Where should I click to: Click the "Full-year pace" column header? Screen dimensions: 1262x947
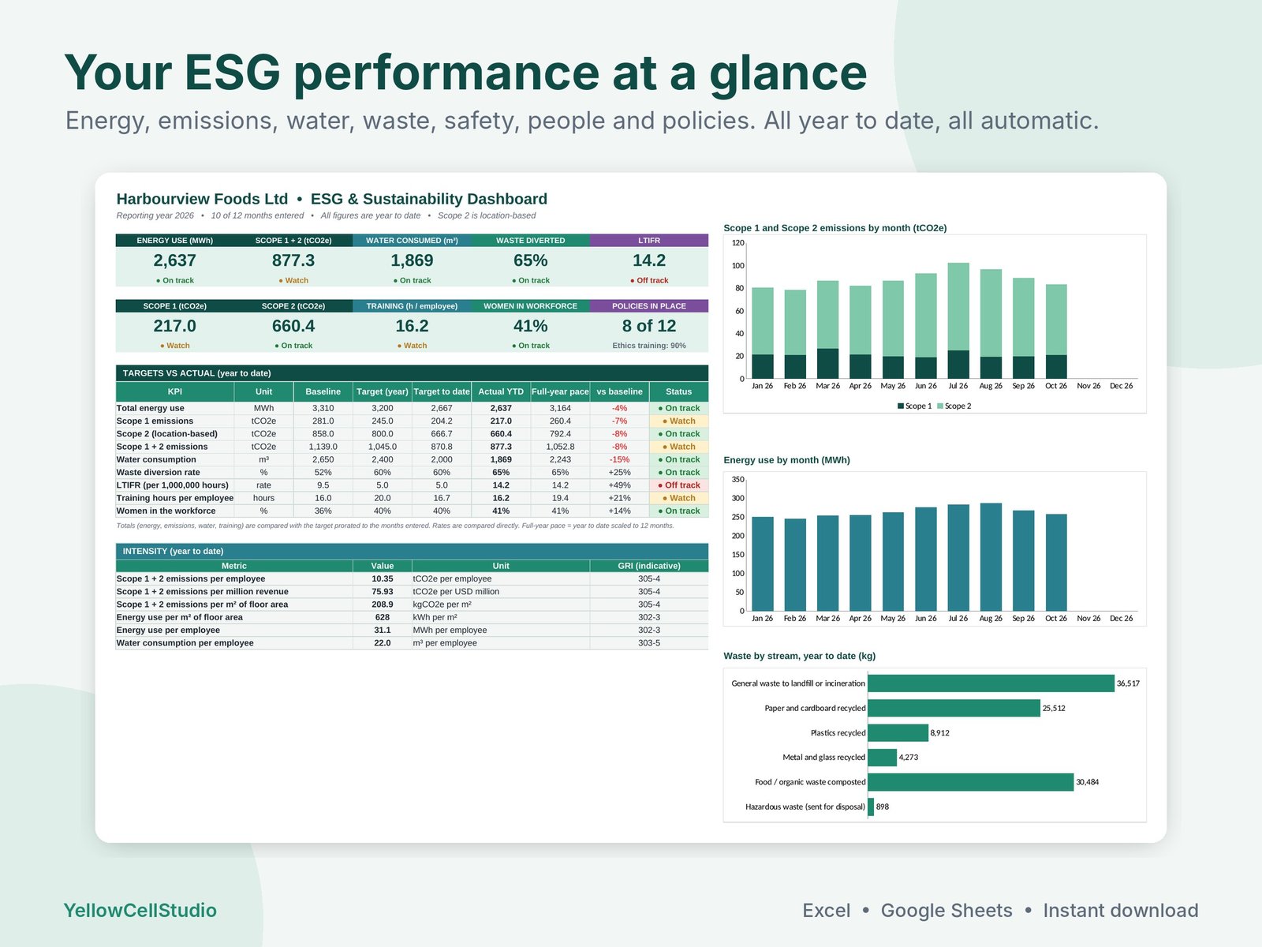560,391
